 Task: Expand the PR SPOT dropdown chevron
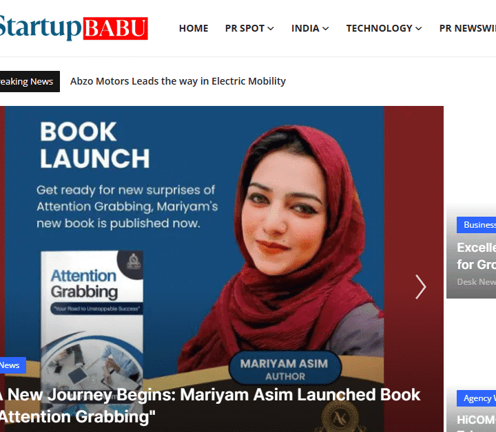pos(271,29)
